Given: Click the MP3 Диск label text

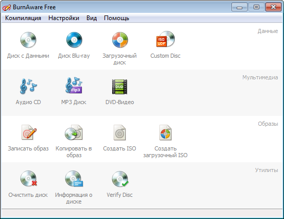Looking at the screenshot, I should tap(74, 103).
